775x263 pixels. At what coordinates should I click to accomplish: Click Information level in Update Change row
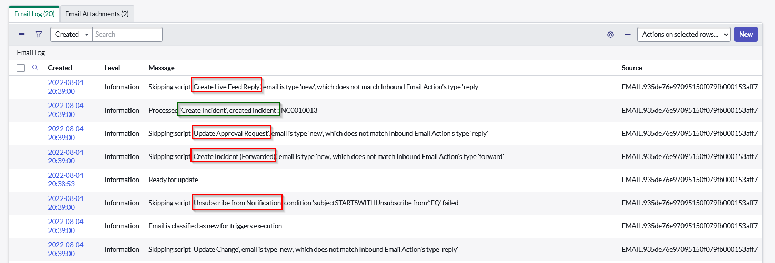pos(122,249)
